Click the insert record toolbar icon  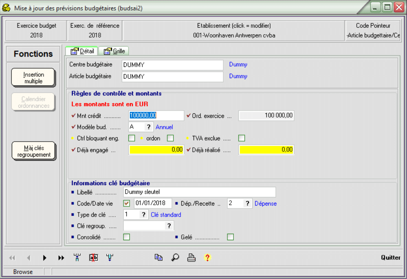tap(77, 257)
